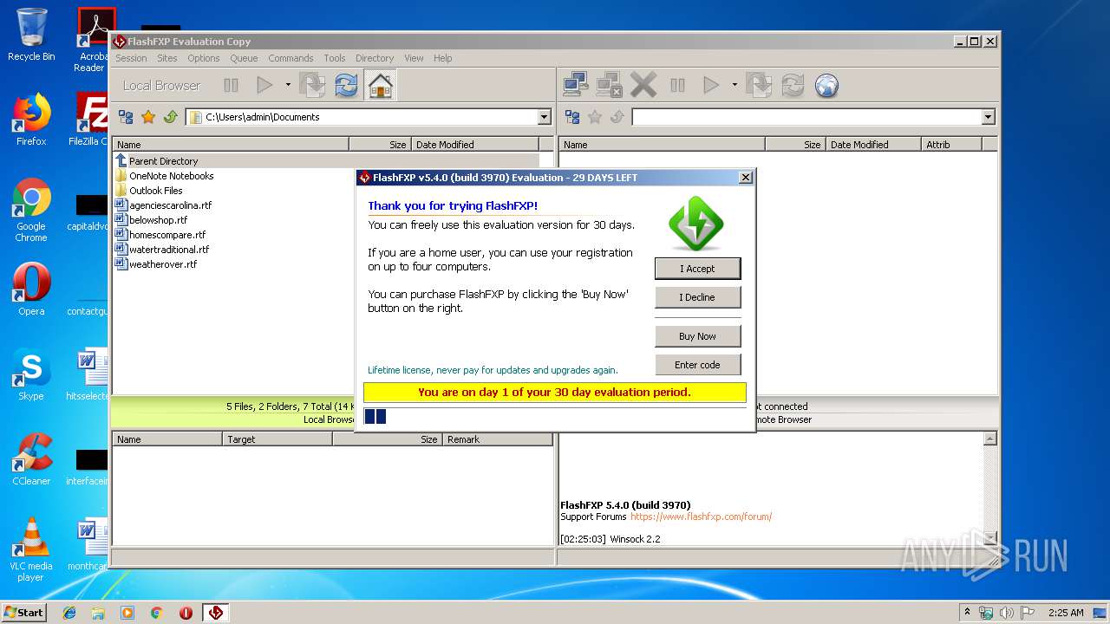Click the local Transfer queue play icon
The image size is (1110, 624).
click(264, 85)
